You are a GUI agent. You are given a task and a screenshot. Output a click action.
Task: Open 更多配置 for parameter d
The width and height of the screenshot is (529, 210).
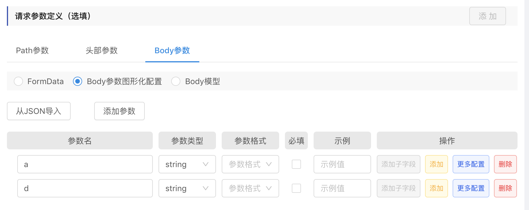[x=471, y=188]
